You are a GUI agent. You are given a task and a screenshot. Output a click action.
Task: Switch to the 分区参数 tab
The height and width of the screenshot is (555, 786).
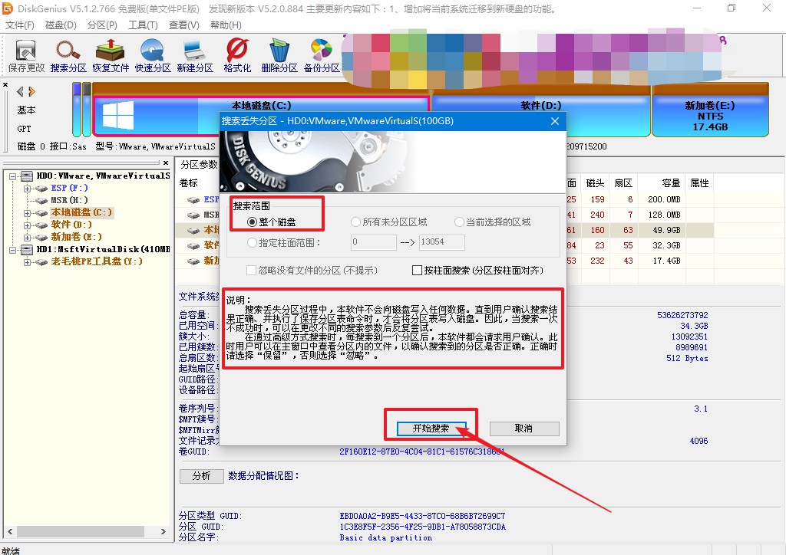(x=199, y=165)
